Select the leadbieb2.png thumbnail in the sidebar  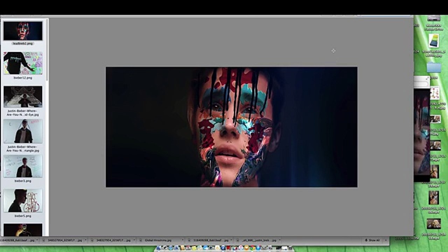(x=23, y=31)
